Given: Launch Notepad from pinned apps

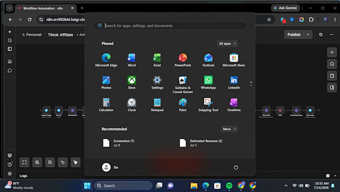Looking at the screenshot, I should [157, 105].
